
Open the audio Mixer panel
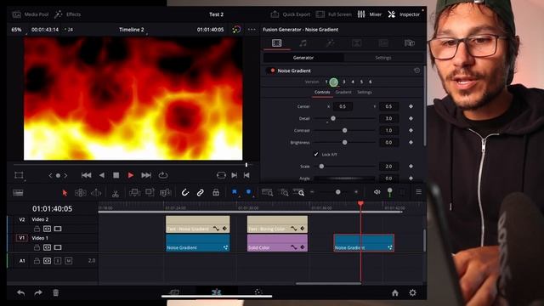click(x=370, y=14)
